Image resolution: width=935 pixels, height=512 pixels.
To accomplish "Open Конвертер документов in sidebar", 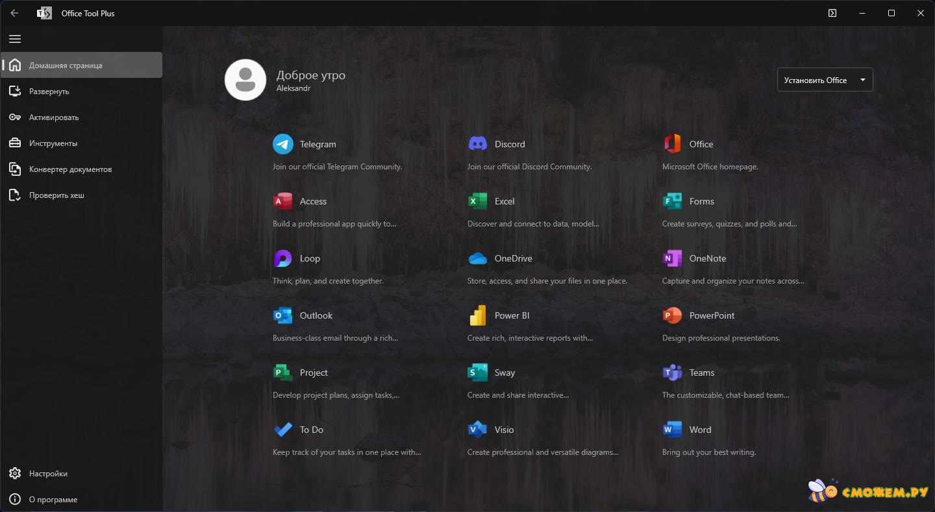I will (81, 169).
